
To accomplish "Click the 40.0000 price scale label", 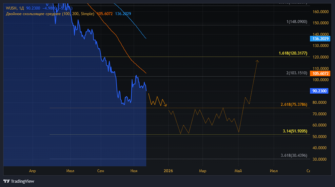I will click(x=319, y=148).
